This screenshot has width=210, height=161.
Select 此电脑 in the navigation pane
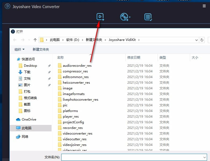coord(26,128)
